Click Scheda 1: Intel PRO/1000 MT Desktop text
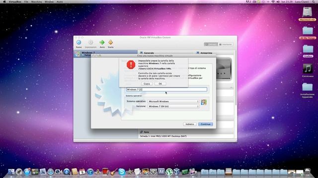The height and width of the screenshot is (178, 318). (x=163, y=136)
